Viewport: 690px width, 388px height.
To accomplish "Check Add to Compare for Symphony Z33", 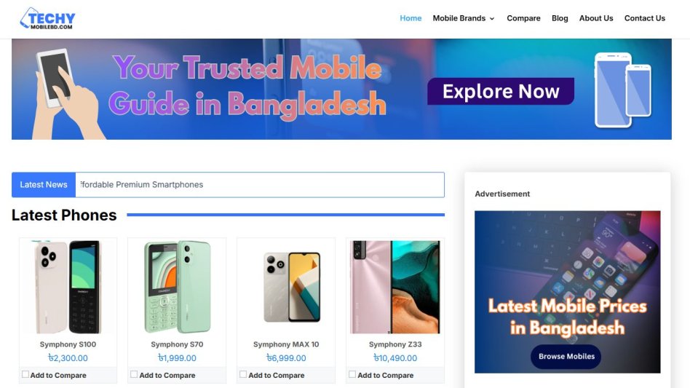I will click(x=352, y=374).
